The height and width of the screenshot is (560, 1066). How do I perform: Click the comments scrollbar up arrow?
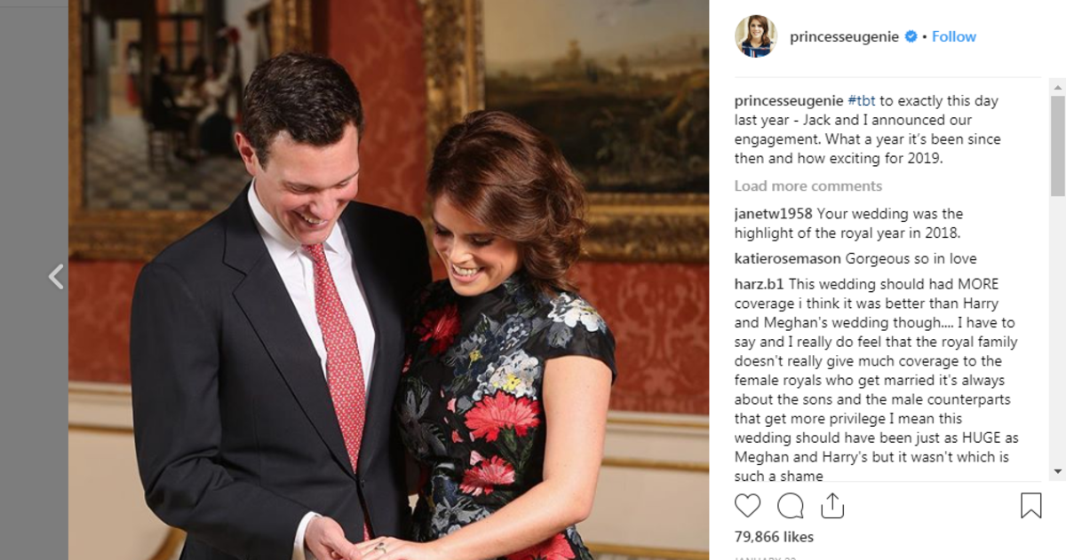(1057, 86)
